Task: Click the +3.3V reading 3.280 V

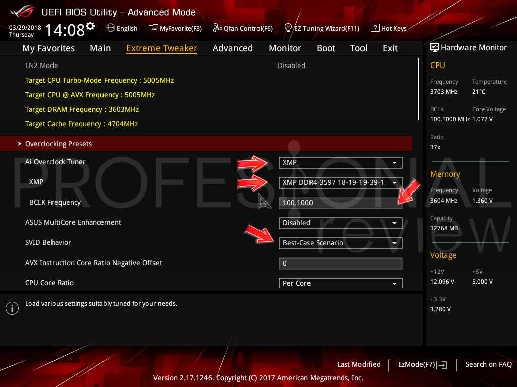Action: 440,309
